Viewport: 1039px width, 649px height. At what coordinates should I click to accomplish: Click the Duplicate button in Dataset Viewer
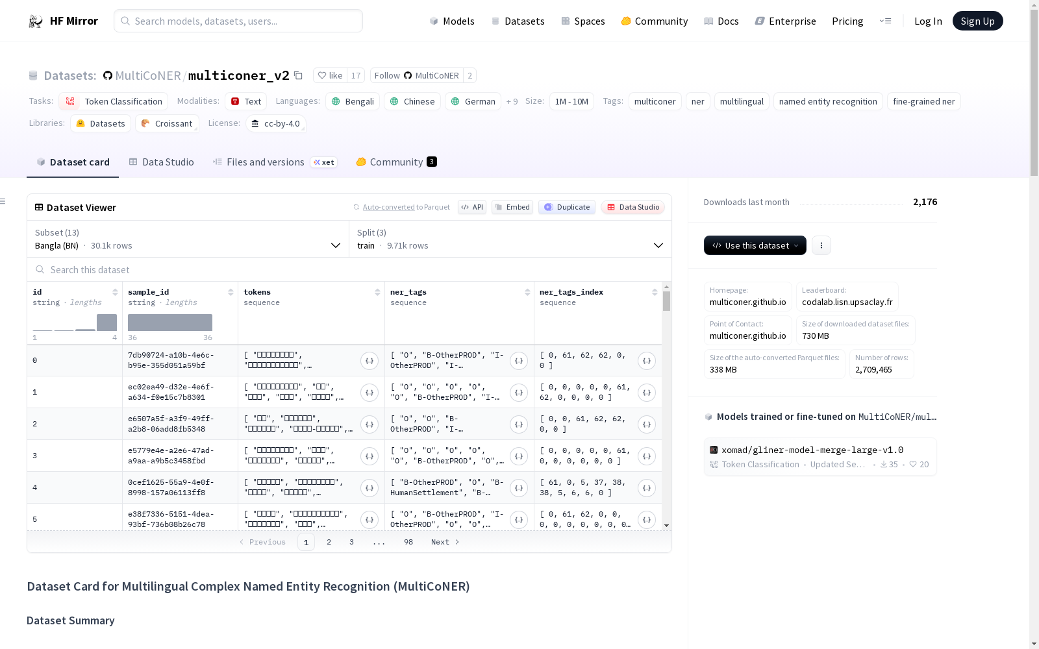567,207
